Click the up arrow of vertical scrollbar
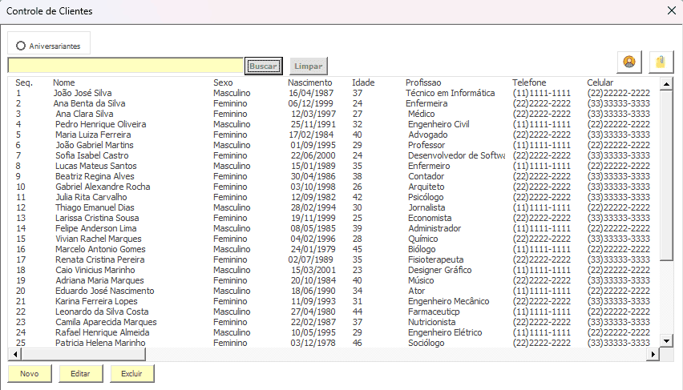Image resolution: width=683 pixels, height=390 pixels. (x=666, y=83)
